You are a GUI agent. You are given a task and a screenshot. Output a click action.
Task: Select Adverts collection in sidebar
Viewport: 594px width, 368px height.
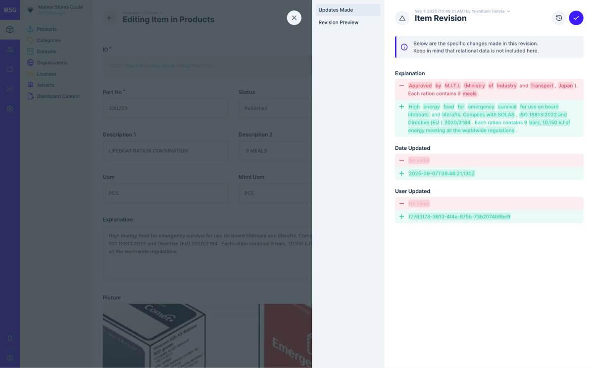pos(56,85)
